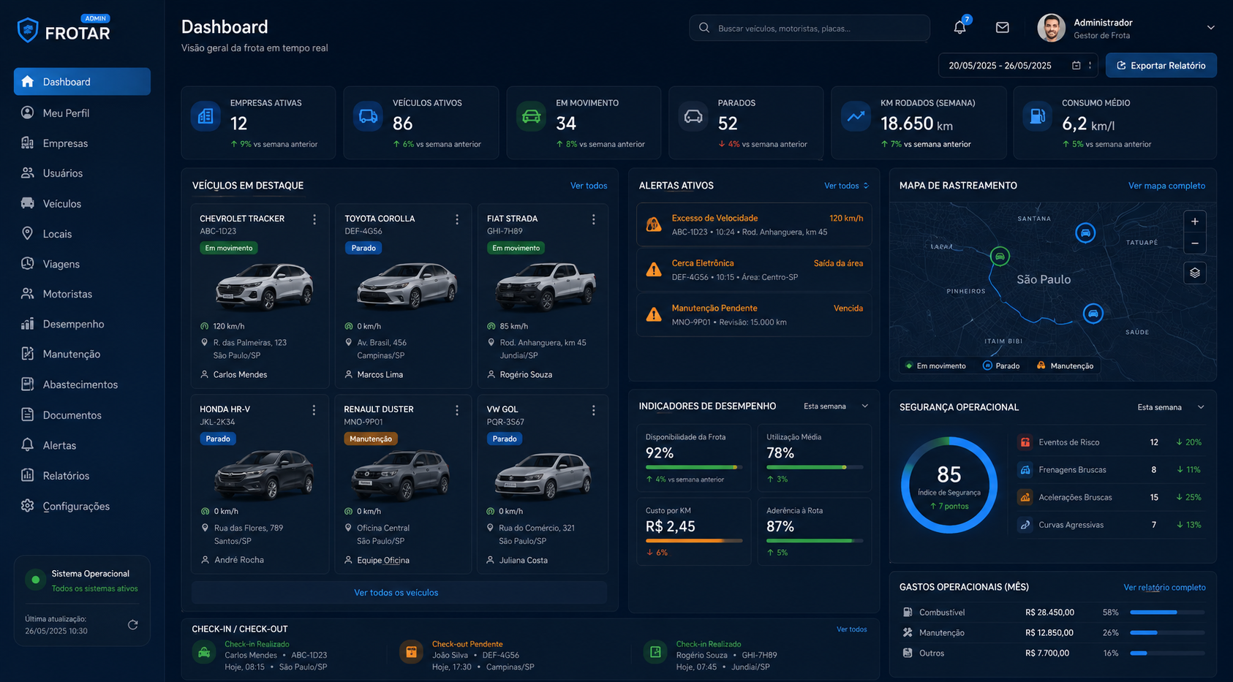Expand the Administrador account dropdown
This screenshot has width=1233, height=682.
(1210, 28)
